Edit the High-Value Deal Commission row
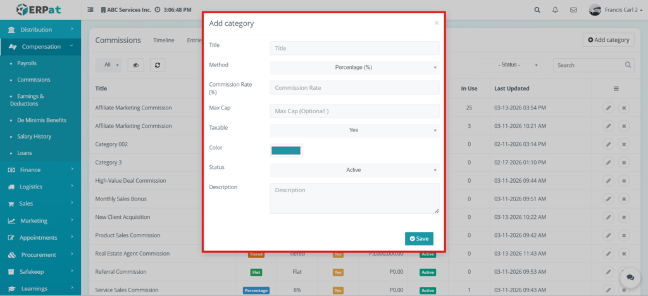The height and width of the screenshot is (296, 648). 608,180
